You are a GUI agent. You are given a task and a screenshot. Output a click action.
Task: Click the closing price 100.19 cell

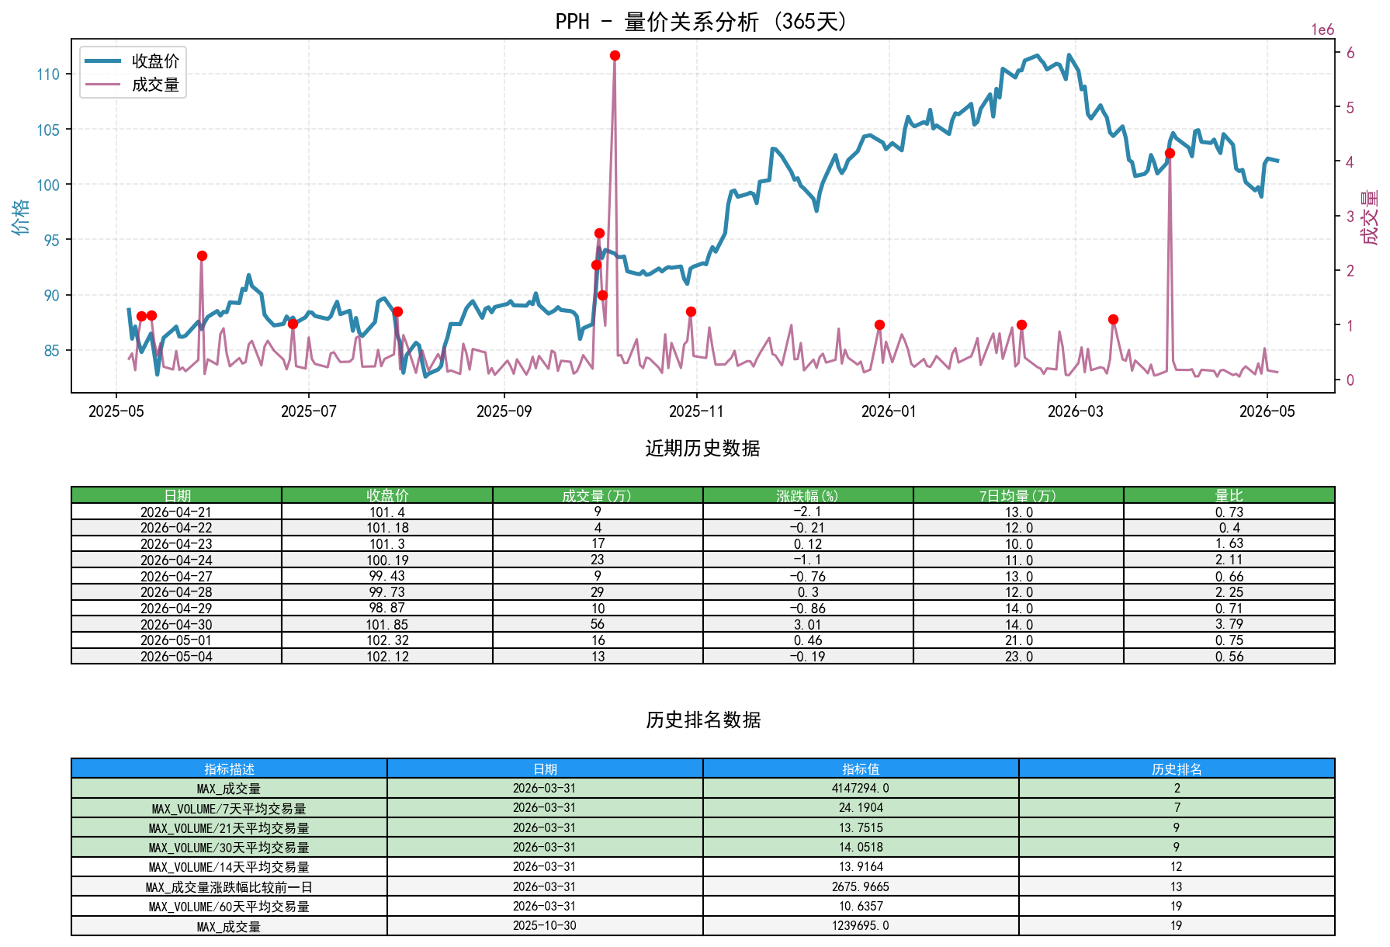(x=387, y=560)
